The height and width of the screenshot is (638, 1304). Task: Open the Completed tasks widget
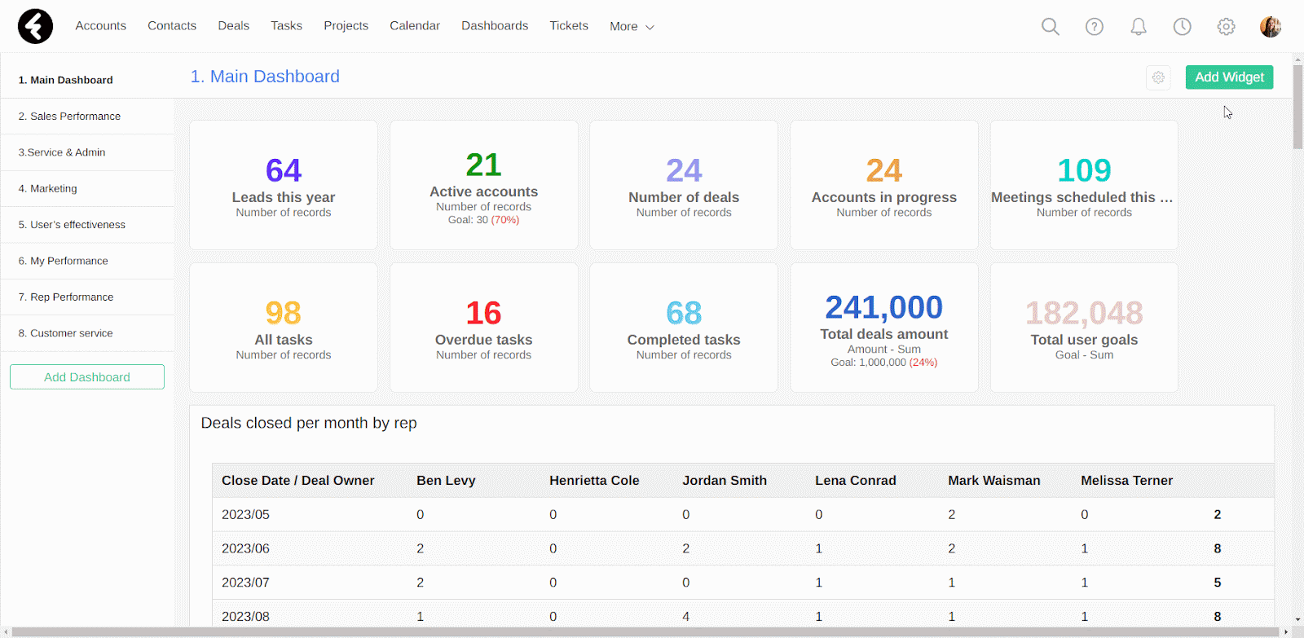[x=684, y=328]
